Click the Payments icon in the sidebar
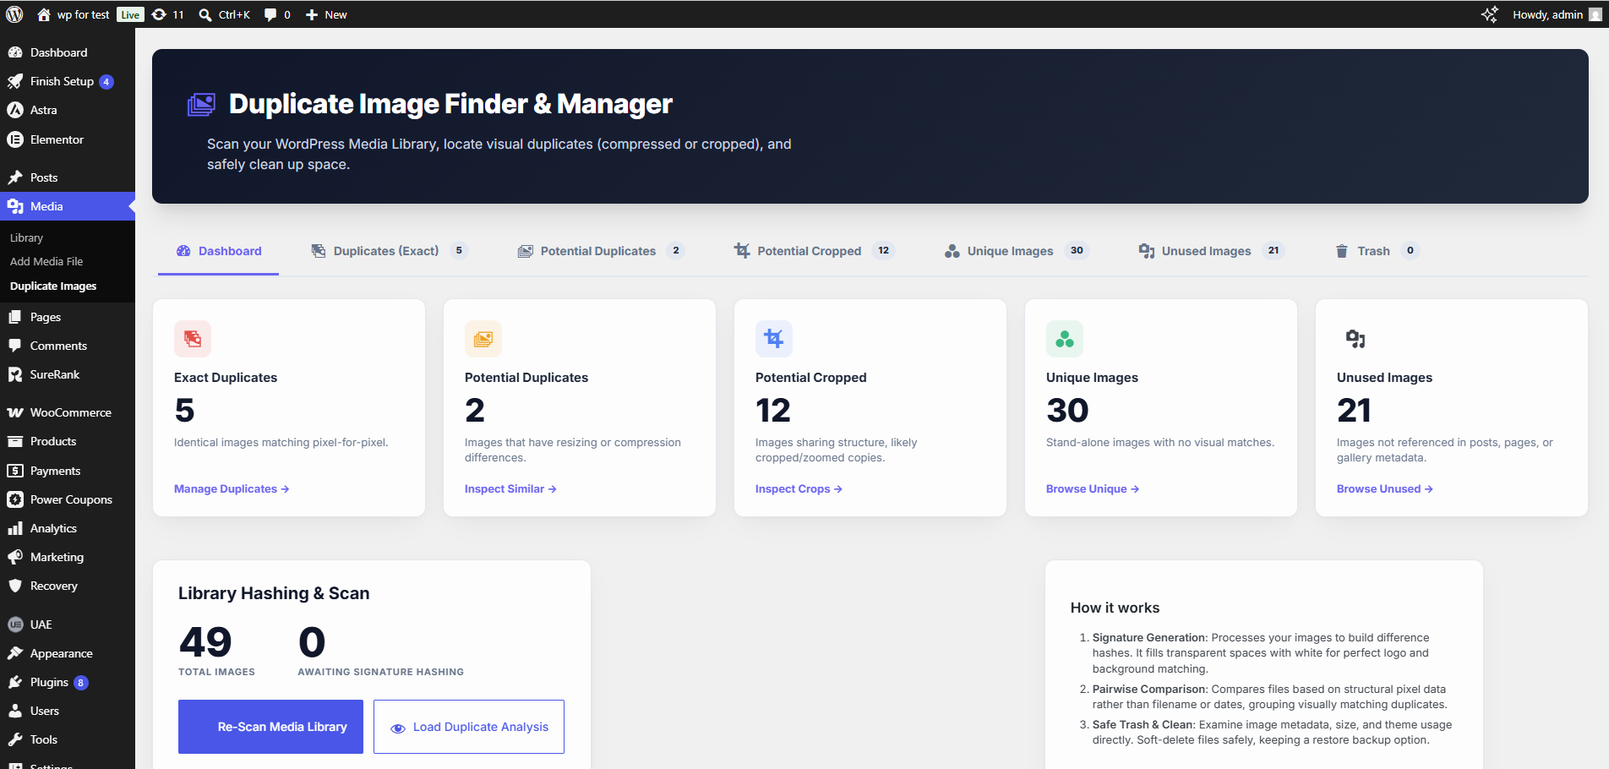Image resolution: width=1609 pixels, height=769 pixels. (15, 471)
